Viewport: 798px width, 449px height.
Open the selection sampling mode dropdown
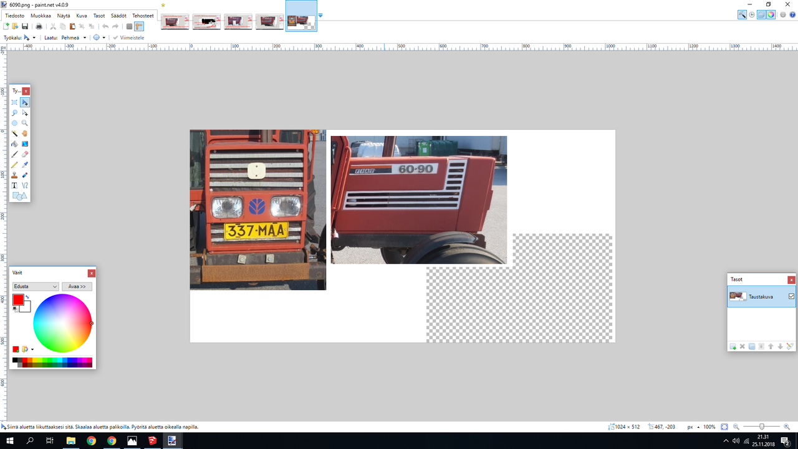tap(99, 37)
